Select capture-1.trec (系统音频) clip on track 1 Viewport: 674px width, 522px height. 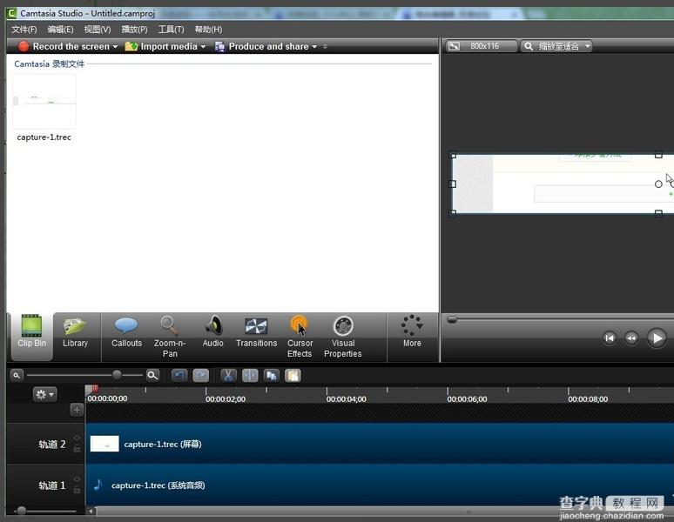pos(380,485)
